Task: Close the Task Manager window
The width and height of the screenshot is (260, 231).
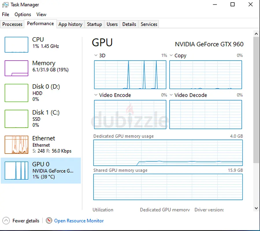Action: point(250,4)
